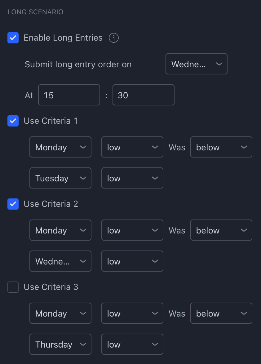Select the hour field showing 15
The width and height of the screenshot is (261, 364).
tap(69, 95)
